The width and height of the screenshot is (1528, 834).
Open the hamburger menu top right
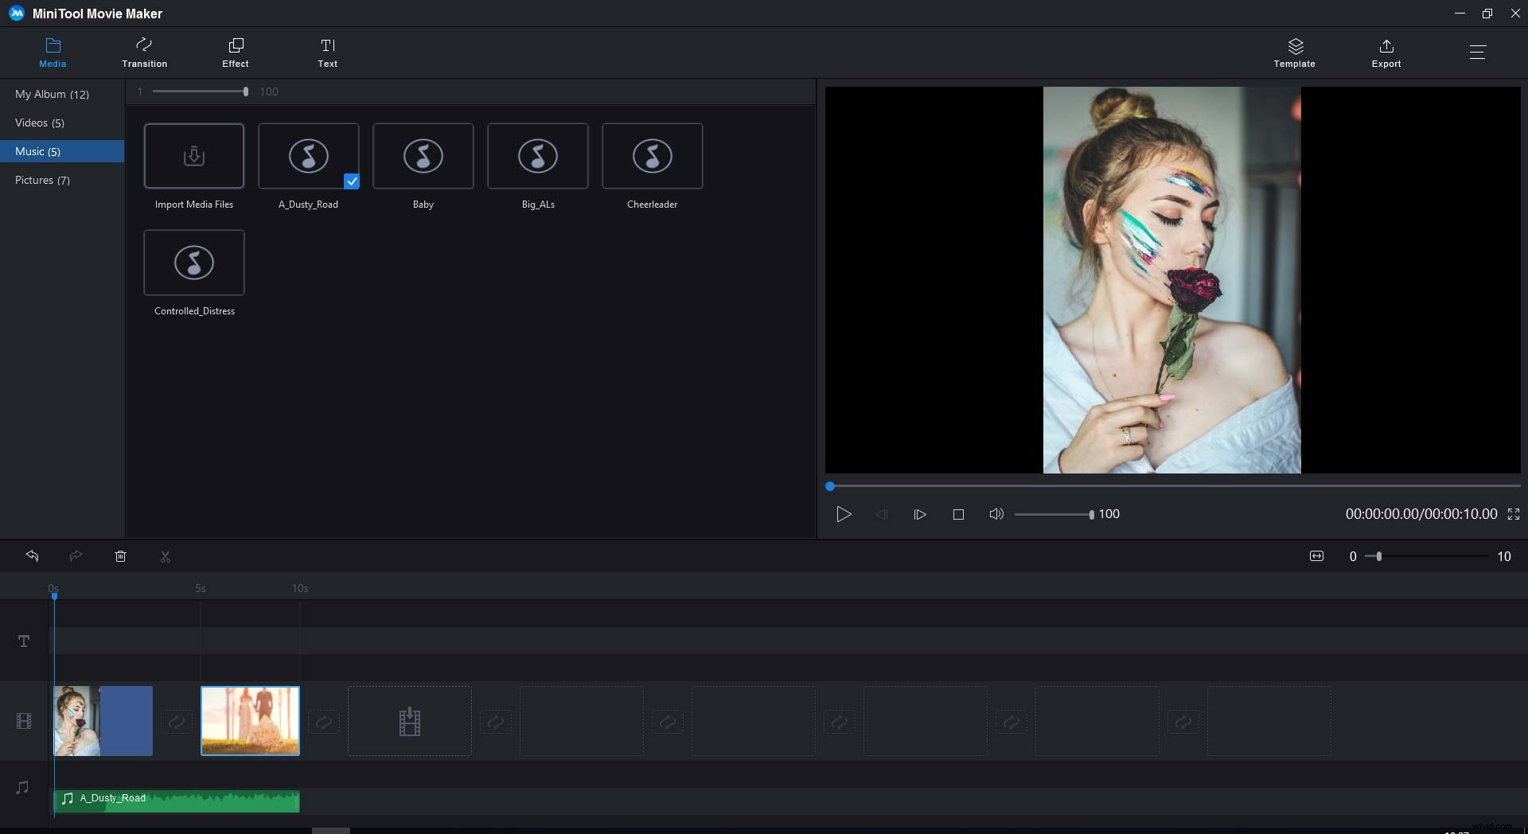[1478, 52]
